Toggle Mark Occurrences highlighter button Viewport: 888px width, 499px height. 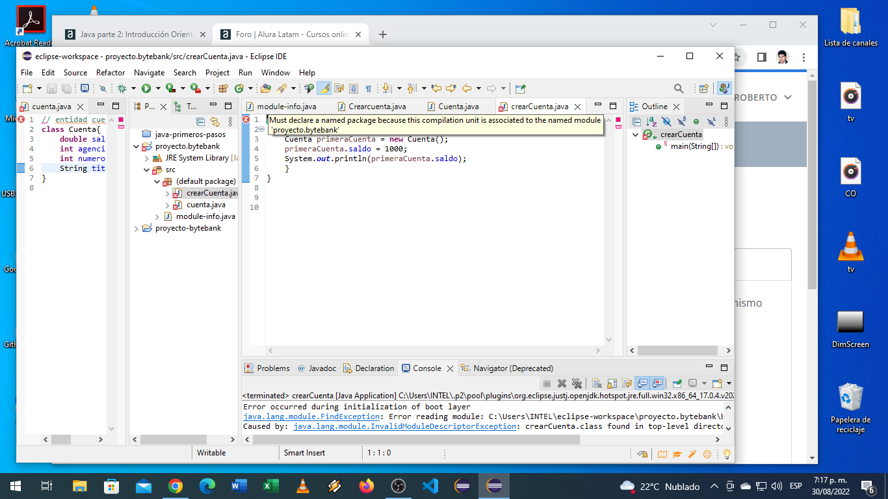point(324,88)
